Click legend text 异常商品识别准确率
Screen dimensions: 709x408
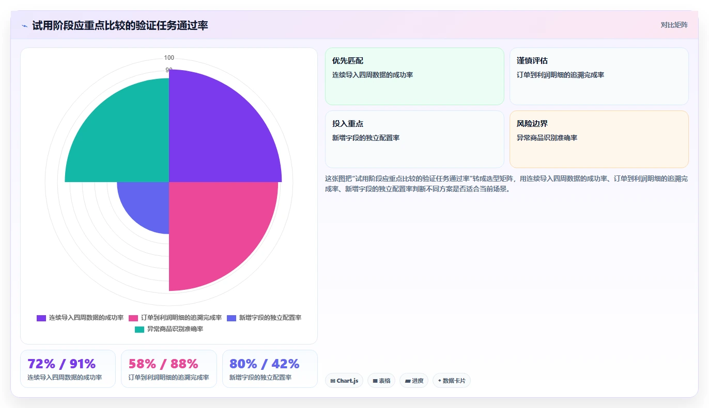click(175, 329)
